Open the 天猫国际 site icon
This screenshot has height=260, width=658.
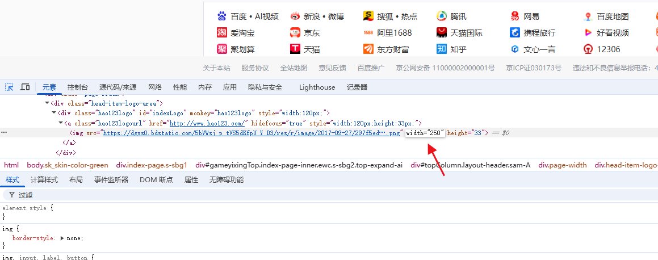[442, 33]
